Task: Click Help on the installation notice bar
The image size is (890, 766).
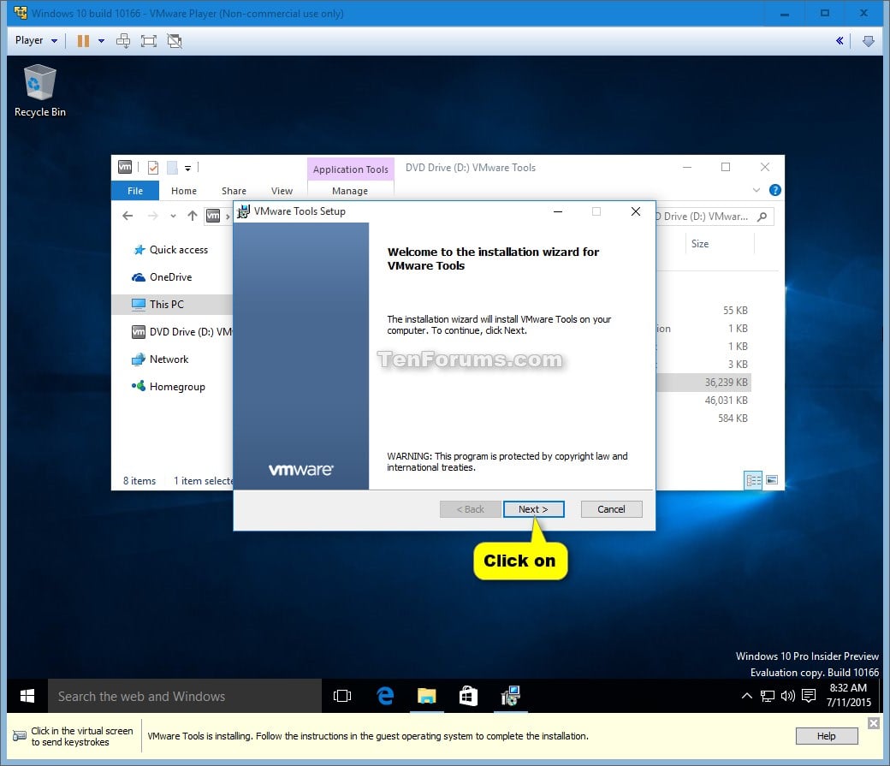Action: click(x=825, y=735)
